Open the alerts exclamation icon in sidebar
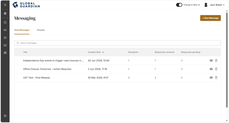Screen dimensions: 229x123 [x=5, y=22]
